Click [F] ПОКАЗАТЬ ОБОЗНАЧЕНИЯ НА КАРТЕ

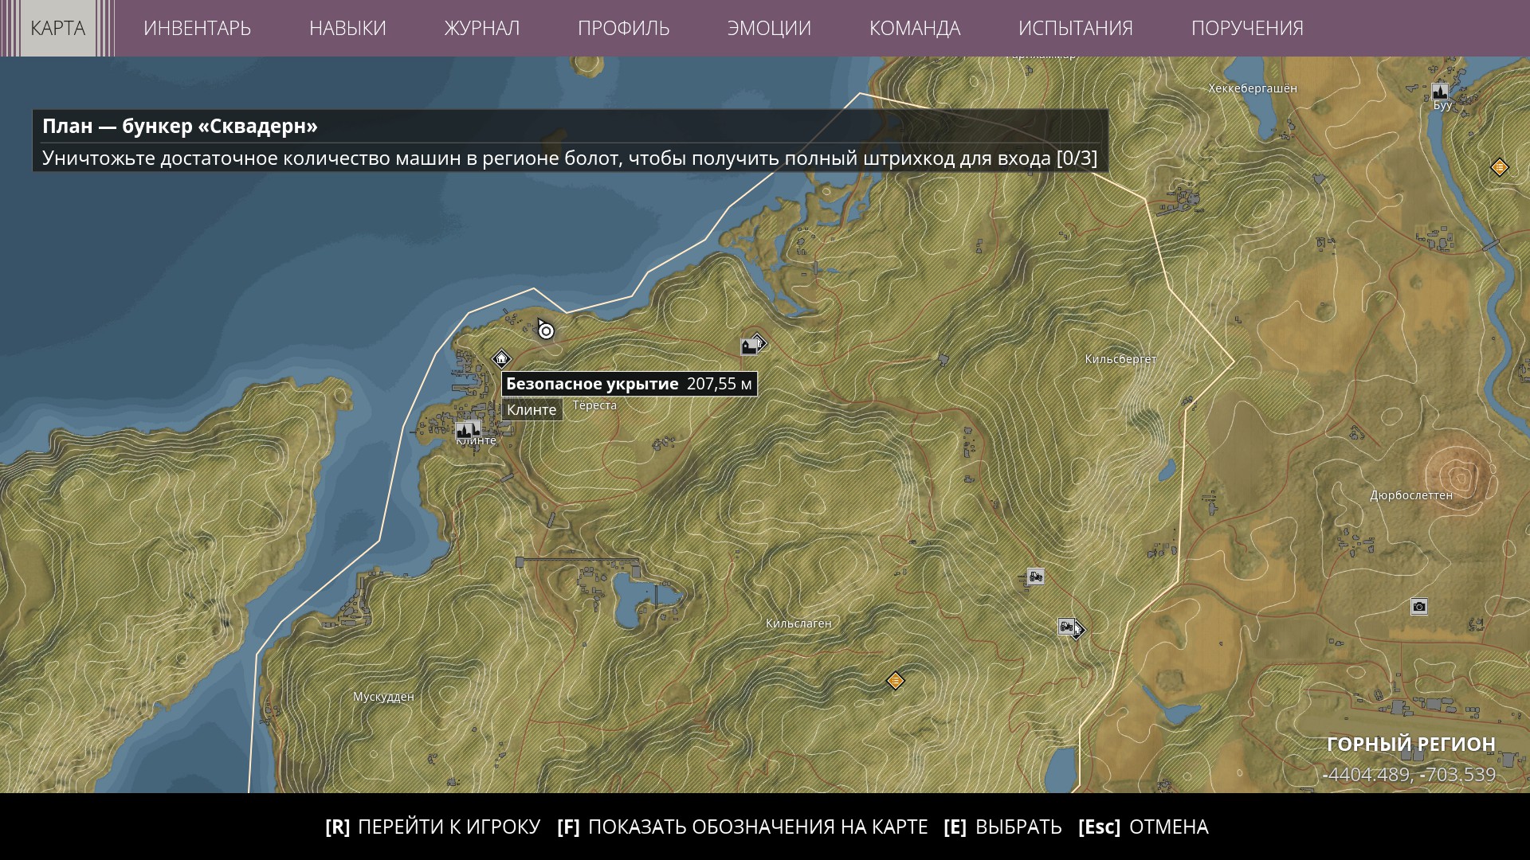coord(743,827)
